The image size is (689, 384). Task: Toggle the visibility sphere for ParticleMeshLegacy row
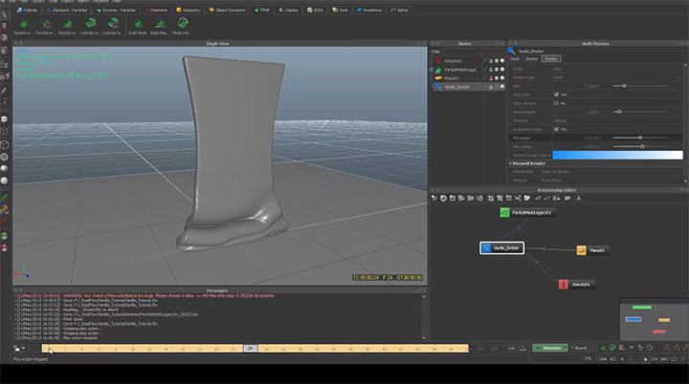tap(497, 70)
